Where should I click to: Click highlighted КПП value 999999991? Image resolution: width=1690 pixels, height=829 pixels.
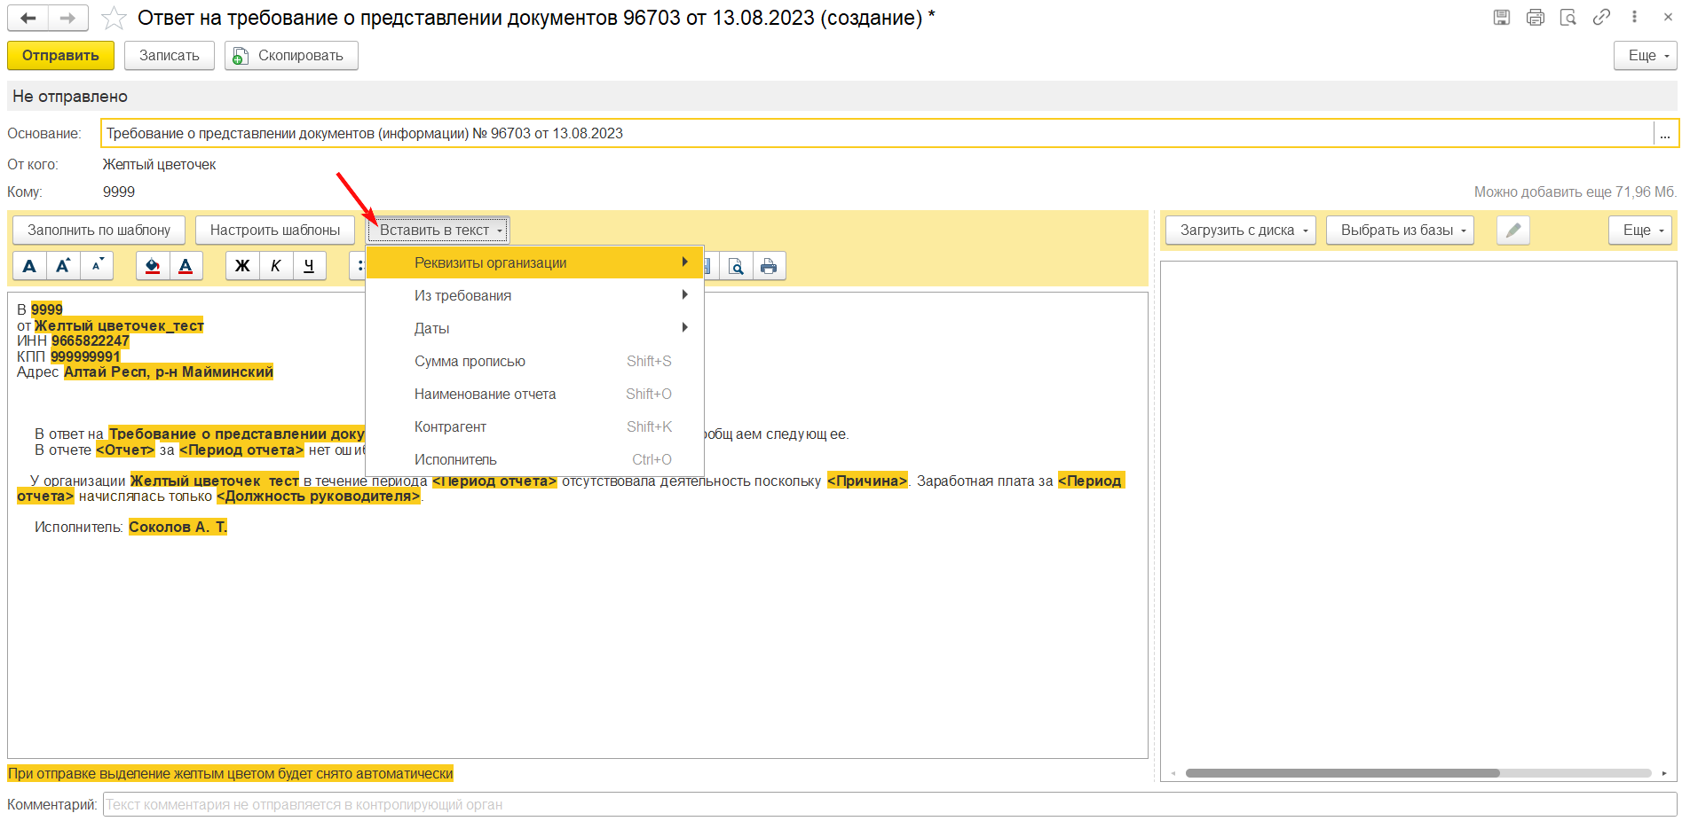85,356
